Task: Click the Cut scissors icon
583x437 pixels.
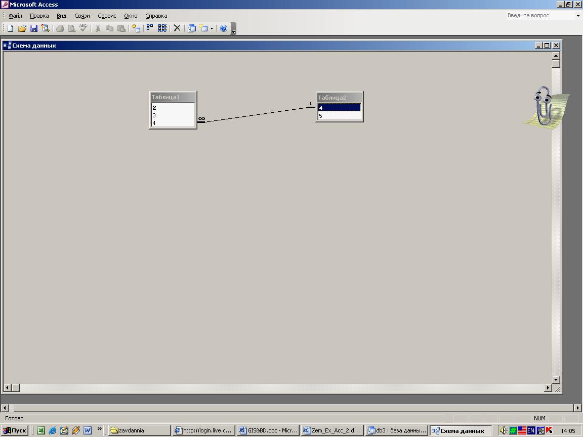Action: [x=98, y=28]
